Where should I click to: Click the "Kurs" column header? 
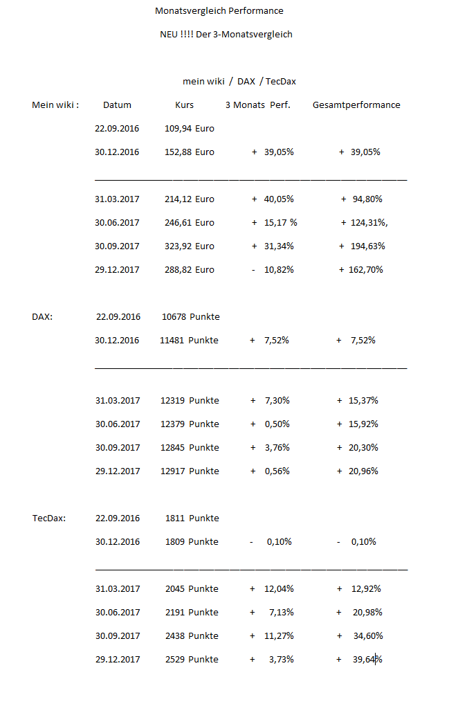(x=184, y=105)
